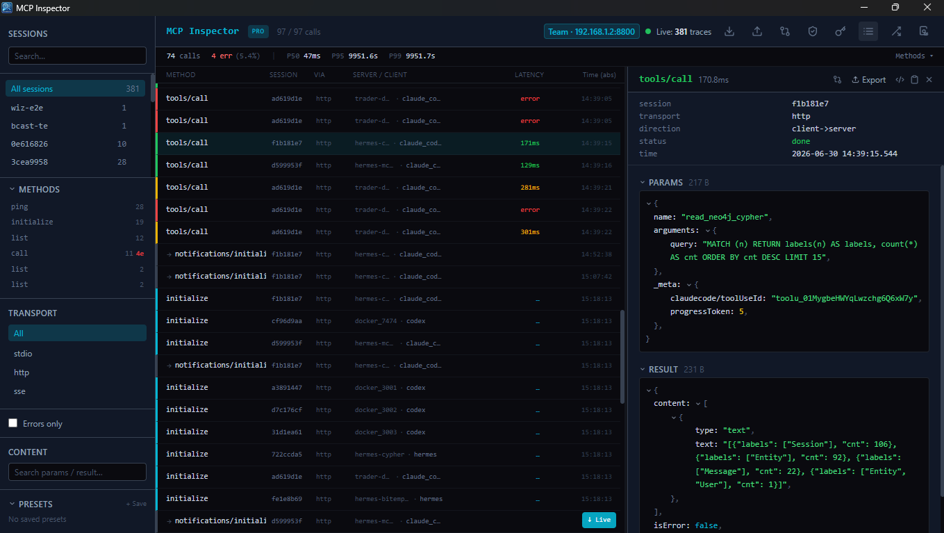This screenshot has height=533, width=944.
Task: Select initialize row for session cf96d9aa
Action: coord(389,321)
